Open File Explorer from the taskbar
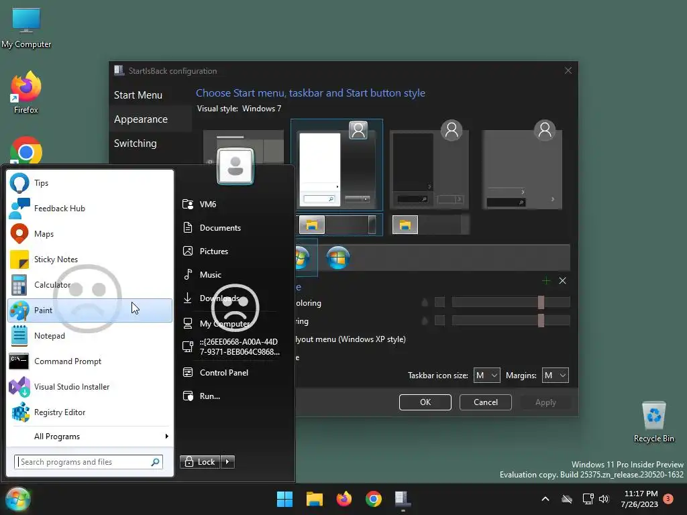This screenshot has width=687, height=515. pos(315,499)
